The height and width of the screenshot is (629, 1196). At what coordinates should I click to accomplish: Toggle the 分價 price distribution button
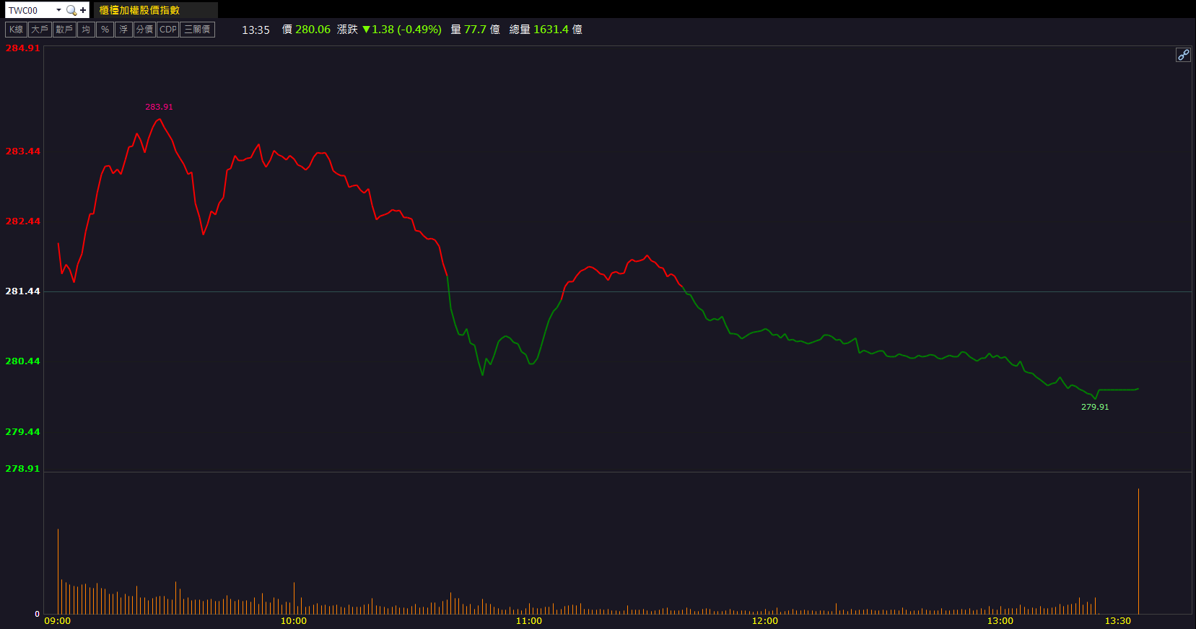pos(144,30)
